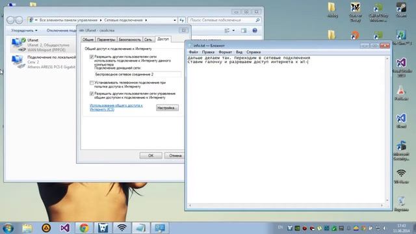Select the local area connection icon

click(x=18, y=62)
